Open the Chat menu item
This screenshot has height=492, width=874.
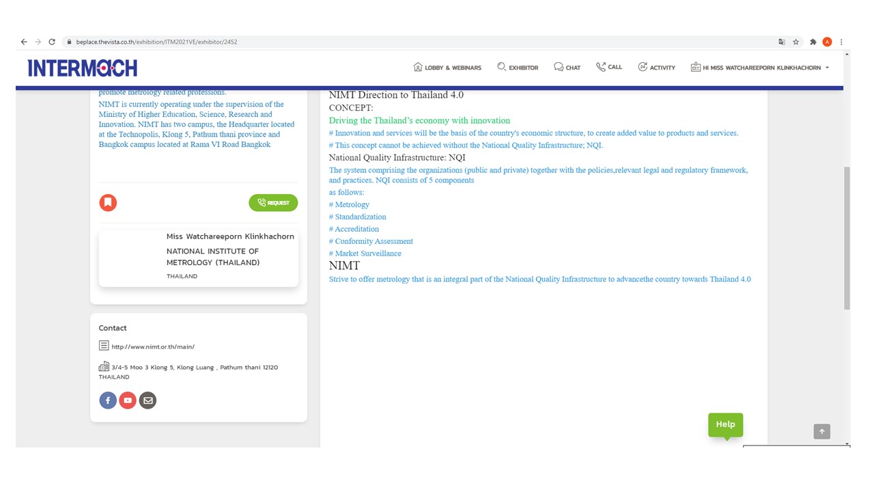pos(567,68)
